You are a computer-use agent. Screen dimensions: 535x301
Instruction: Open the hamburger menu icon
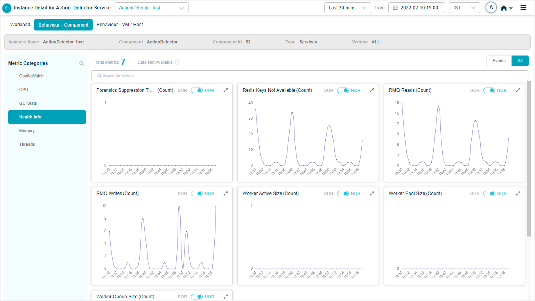point(523,8)
